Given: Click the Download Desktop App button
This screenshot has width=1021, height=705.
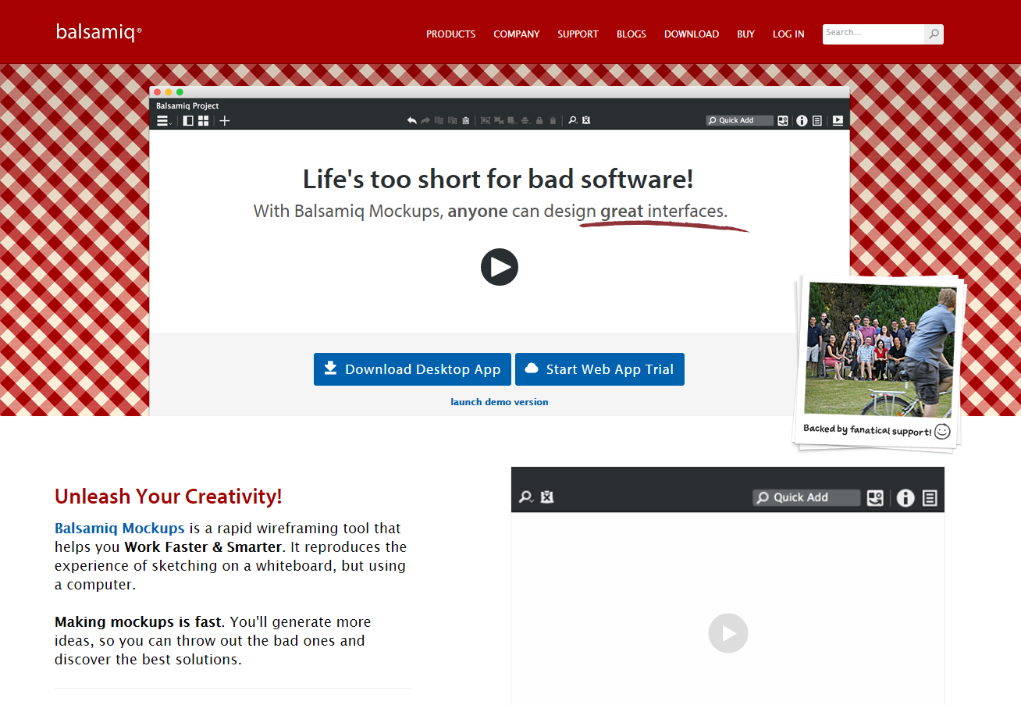Looking at the screenshot, I should point(412,369).
